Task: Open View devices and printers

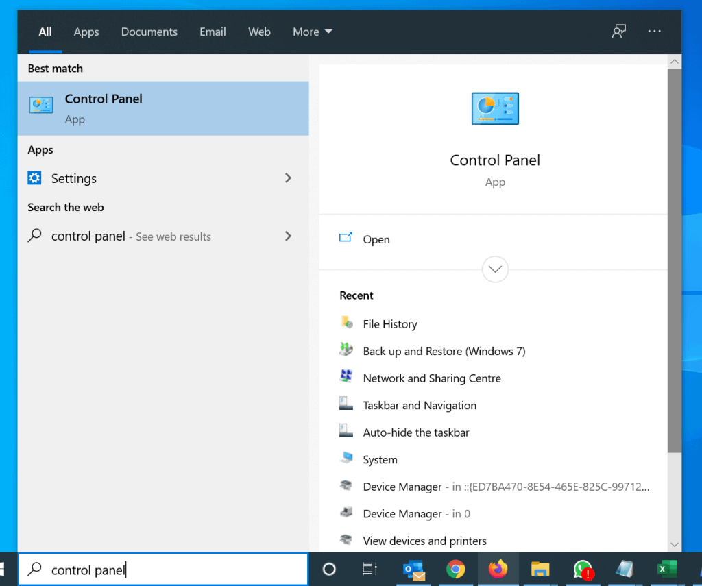Action: (424, 541)
